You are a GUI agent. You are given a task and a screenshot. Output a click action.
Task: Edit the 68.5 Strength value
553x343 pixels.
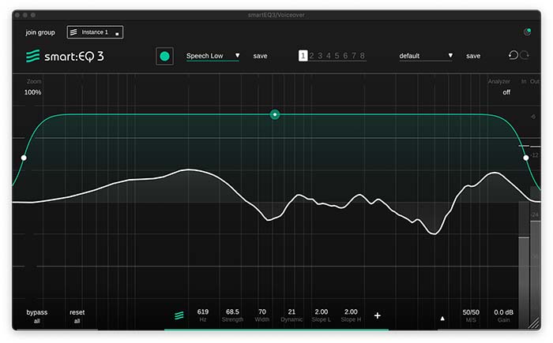tap(232, 312)
